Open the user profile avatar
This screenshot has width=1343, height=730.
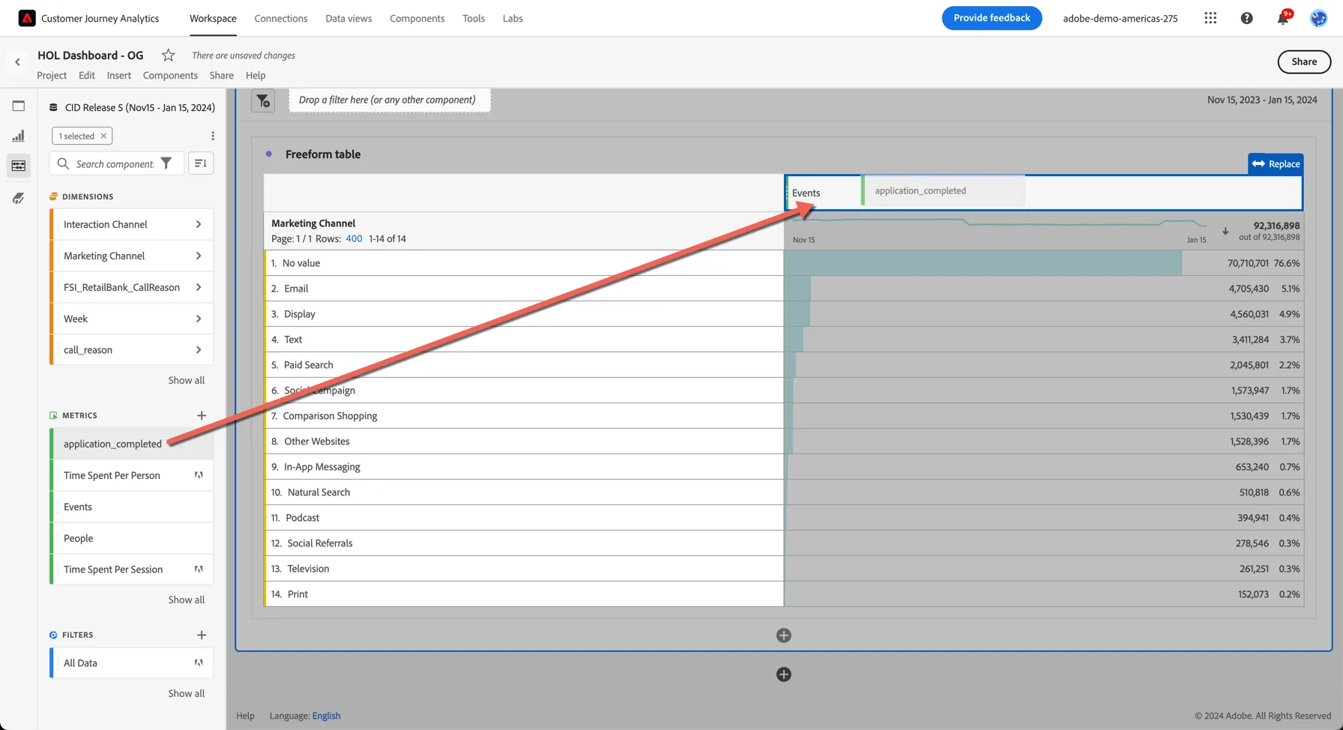[1318, 18]
